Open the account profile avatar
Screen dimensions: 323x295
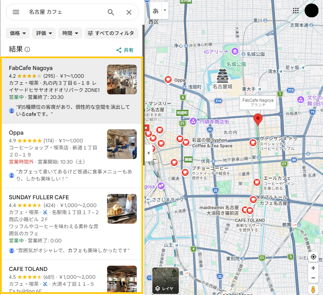coord(311,10)
